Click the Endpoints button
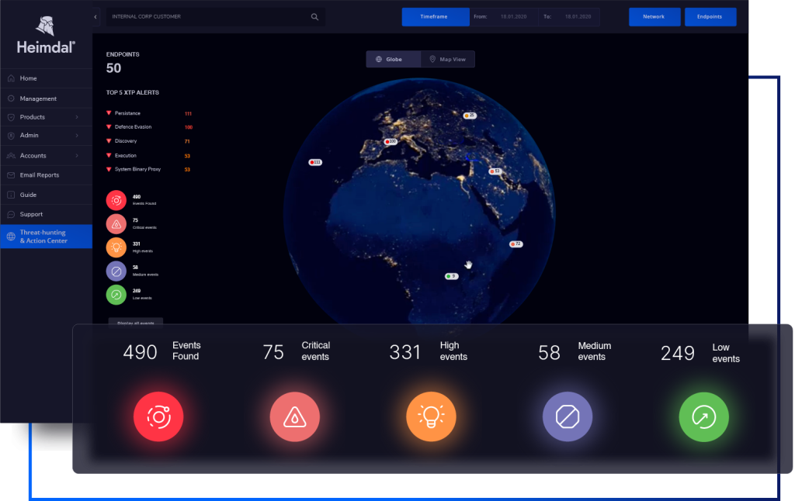The image size is (795, 501). point(710,17)
